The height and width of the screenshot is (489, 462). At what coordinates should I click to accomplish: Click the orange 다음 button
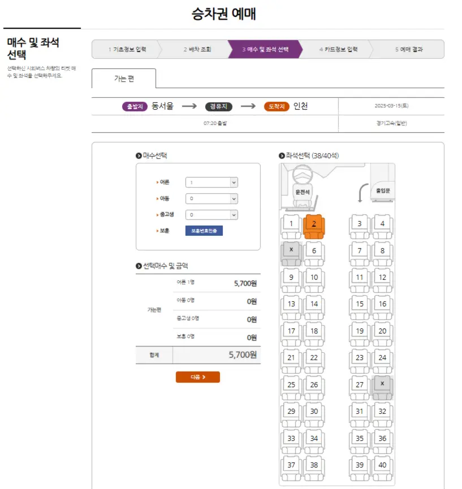click(x=198, y=377)
